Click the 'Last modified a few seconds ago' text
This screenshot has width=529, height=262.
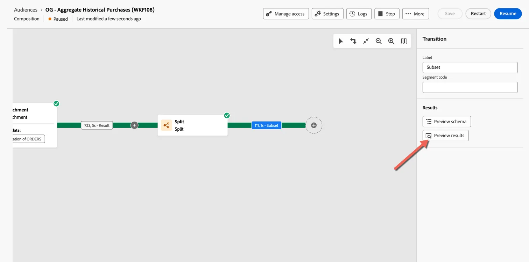point(109,19)
